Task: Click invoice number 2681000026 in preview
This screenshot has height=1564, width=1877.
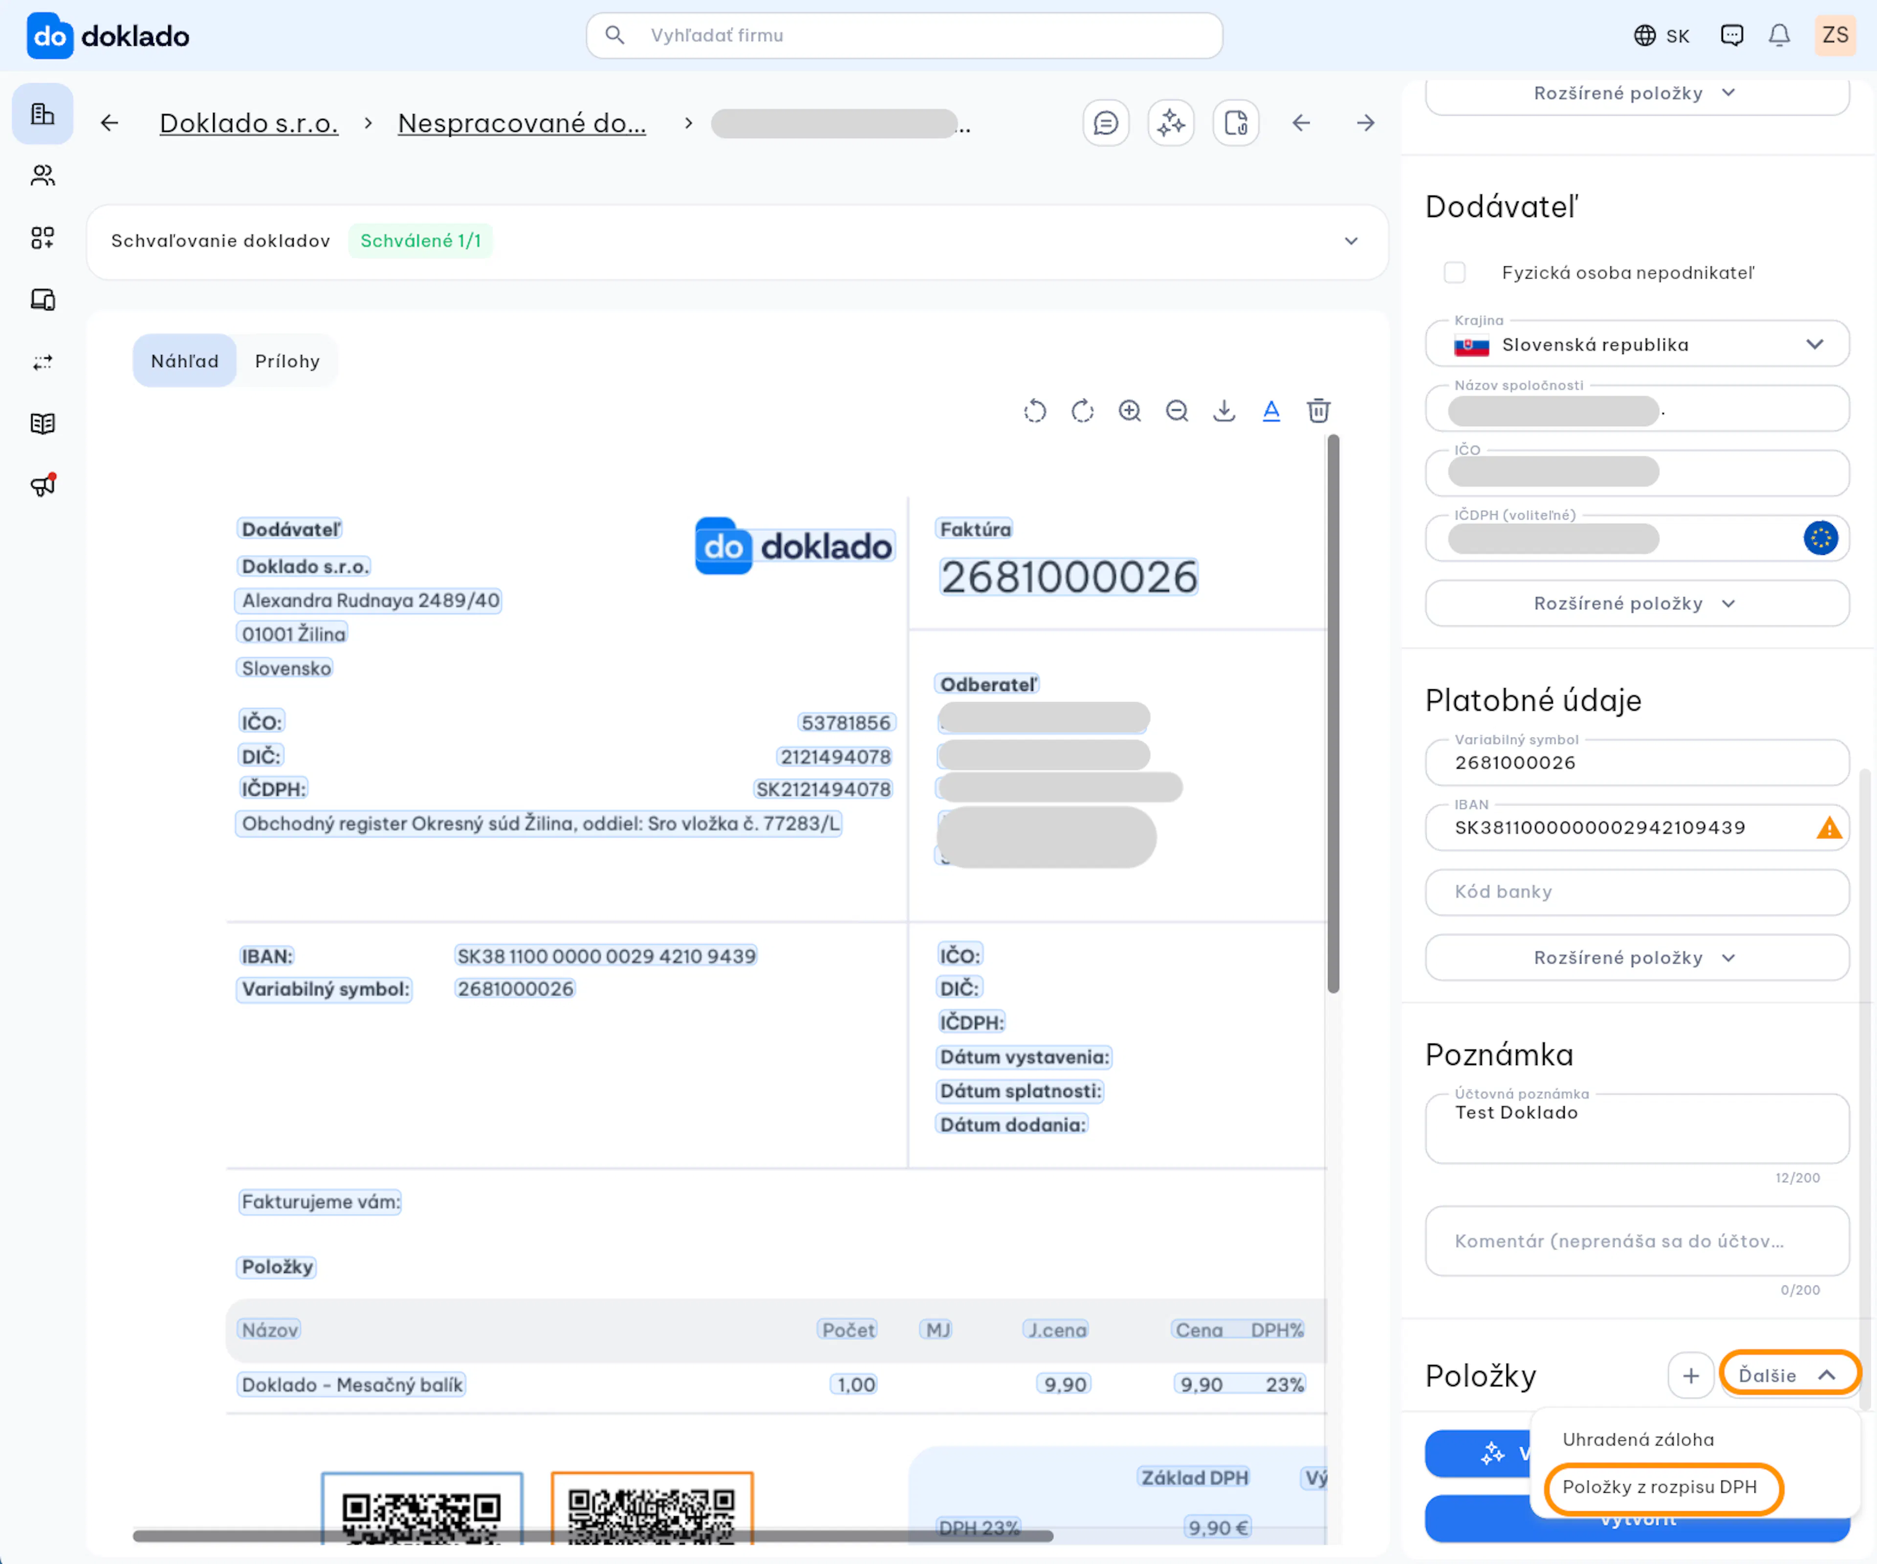Action: pos(1069,577)
